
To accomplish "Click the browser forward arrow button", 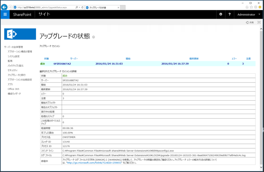I will click(10, 7).
